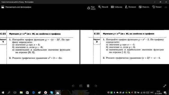Open the Windows Start menu
Viewport: 169px width, 95px height.
3,92
